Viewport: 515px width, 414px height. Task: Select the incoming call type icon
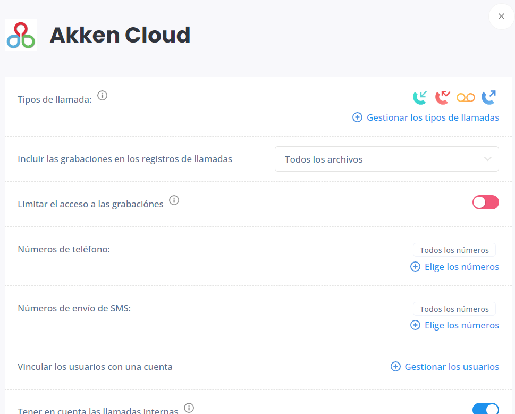click(x=420, y=97)
